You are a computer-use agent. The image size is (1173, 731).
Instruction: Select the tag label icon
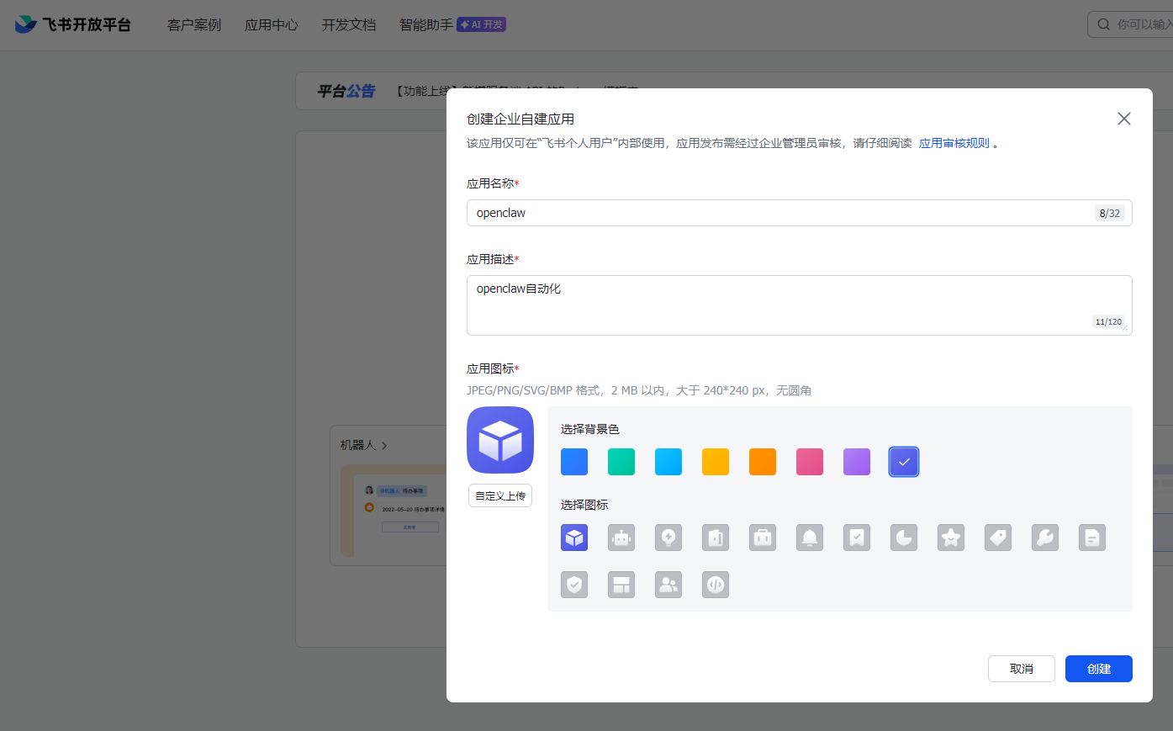(x=998, y=538)
